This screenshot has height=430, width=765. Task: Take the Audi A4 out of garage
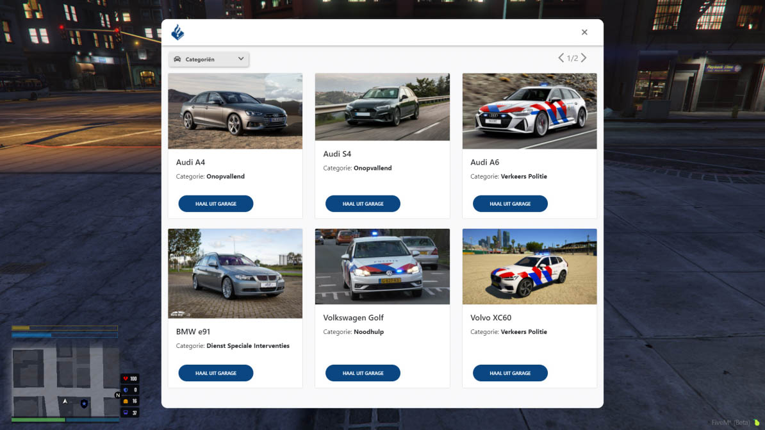pyautogui.click(x=216, y=204)
